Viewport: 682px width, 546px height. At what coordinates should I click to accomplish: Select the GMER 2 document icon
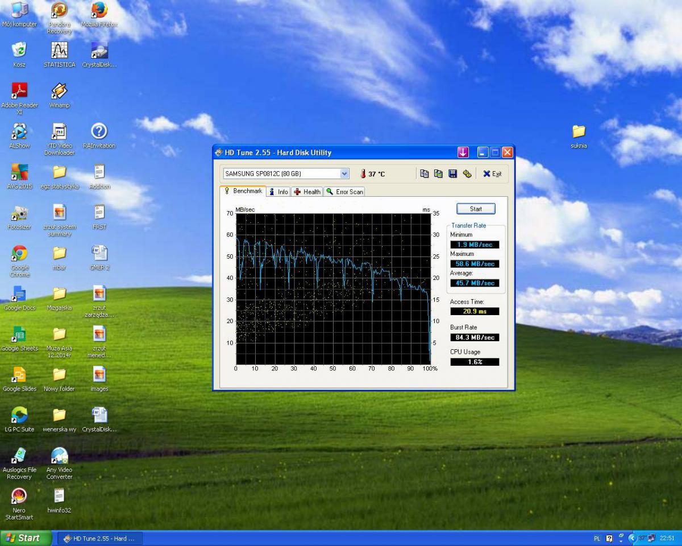coord(99,257)
